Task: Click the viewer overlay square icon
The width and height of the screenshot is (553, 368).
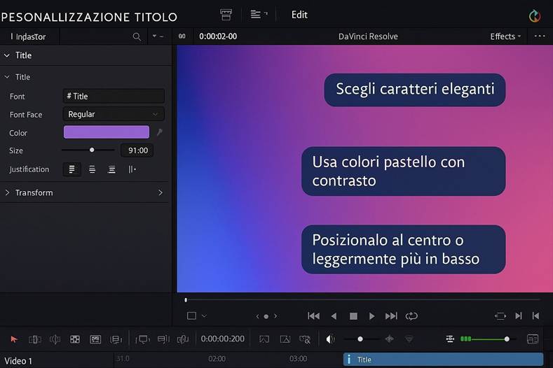Action: [191, 316]
